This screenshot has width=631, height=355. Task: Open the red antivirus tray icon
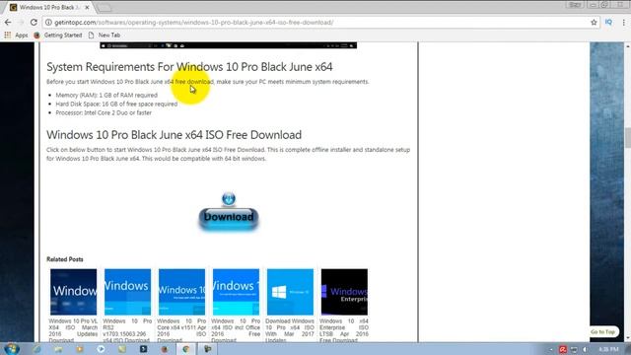(563, 349)
